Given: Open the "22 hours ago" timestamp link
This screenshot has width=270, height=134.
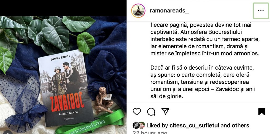Looking at the screenshot, I should coord(150,133).
